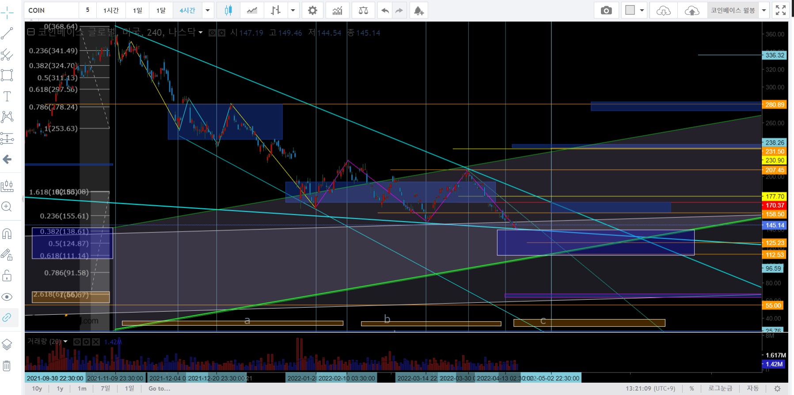Create an alert with the bell icon
This screenshot has height=395, width=794.
pos(418,10)
